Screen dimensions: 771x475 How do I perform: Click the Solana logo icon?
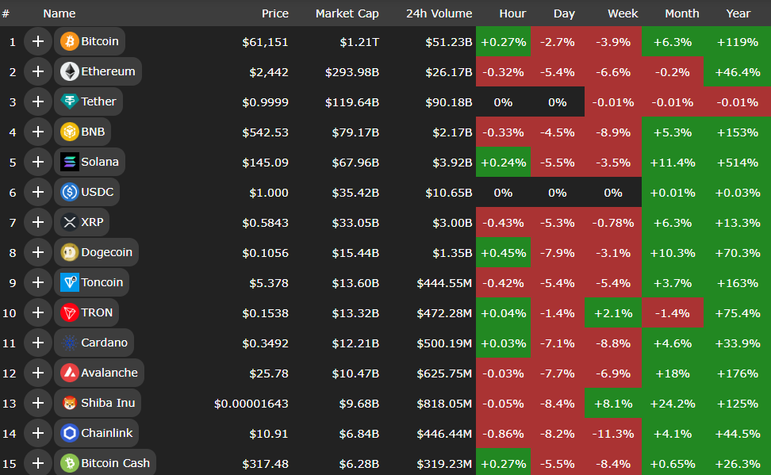tap(69, 162)
